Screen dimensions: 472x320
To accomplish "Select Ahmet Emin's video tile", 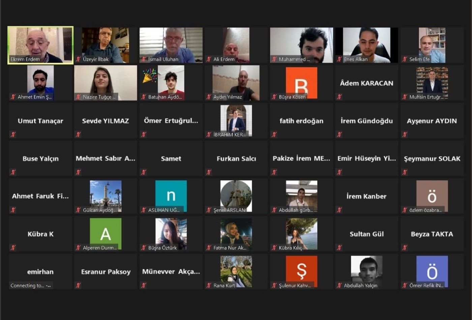I will pyautogui.click(x=40, y=83).
